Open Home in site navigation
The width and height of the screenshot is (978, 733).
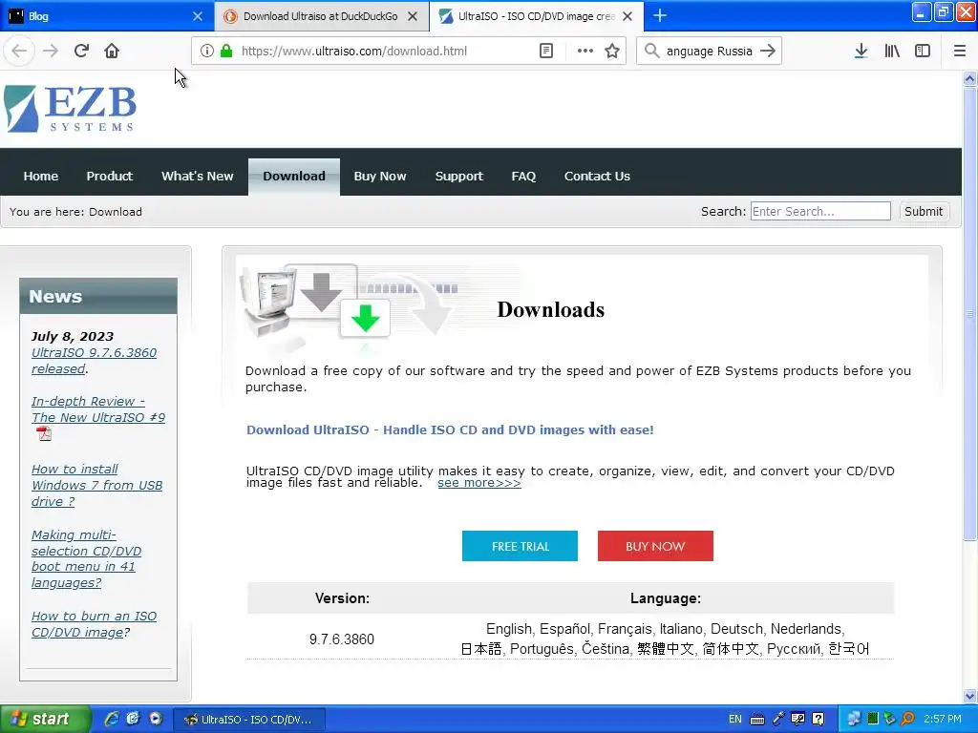[40, 177]
